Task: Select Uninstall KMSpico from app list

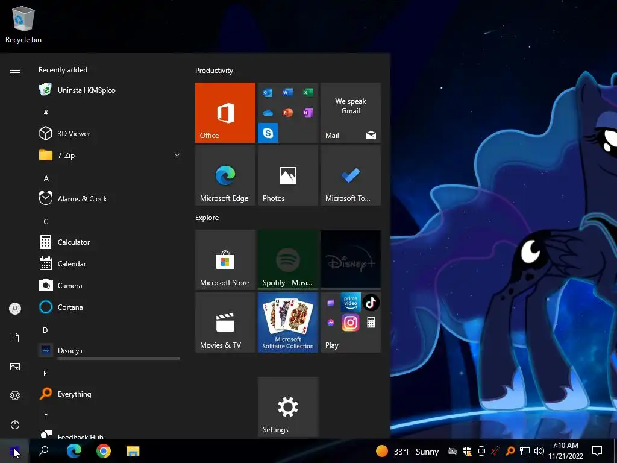Action: pyautogui.click(x=110, y=90)
